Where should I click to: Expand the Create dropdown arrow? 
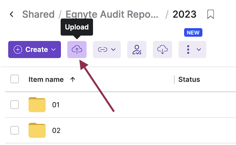pyautogui.click(x=53, y=50)
